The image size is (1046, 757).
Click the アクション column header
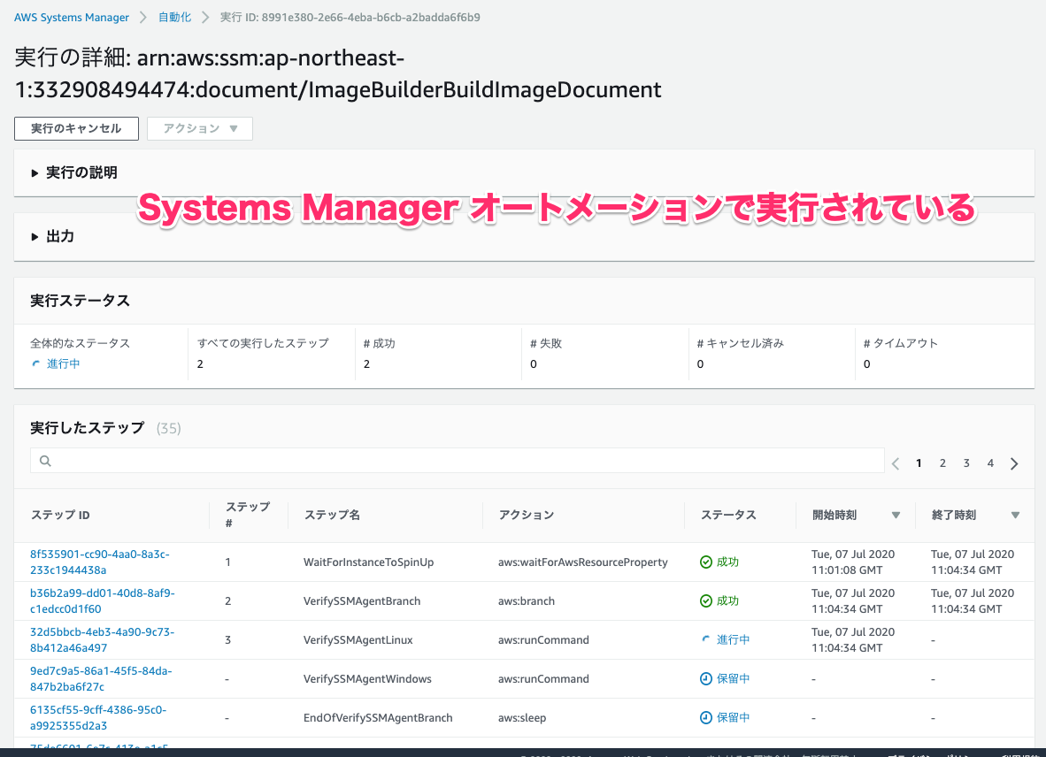click(x=527, y=515)
